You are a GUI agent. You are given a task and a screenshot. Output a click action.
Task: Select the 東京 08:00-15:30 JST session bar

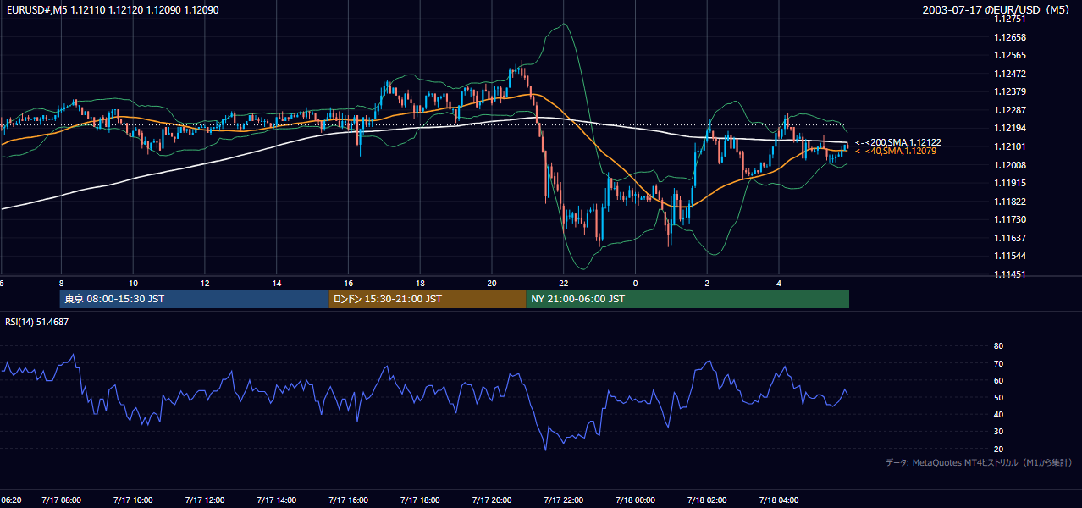pyautogui.click(x=194, y=299)
